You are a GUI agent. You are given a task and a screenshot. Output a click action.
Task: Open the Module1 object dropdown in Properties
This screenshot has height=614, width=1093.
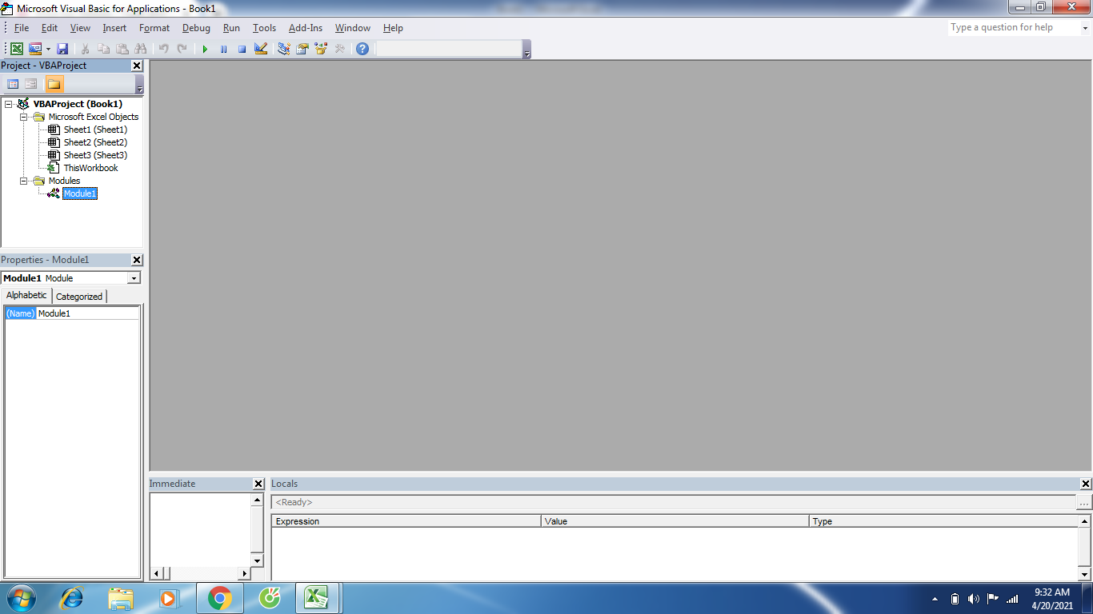tap(134, 278)
